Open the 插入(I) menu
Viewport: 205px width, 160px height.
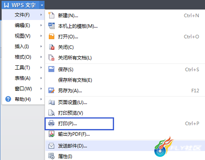(23, 46)
